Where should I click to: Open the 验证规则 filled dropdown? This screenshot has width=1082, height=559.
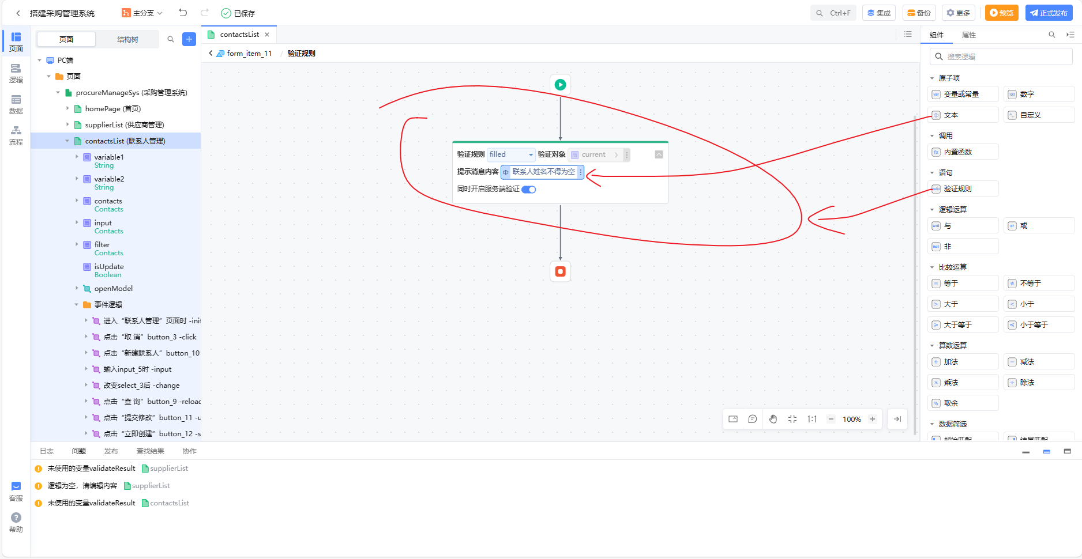coord(511,154)
